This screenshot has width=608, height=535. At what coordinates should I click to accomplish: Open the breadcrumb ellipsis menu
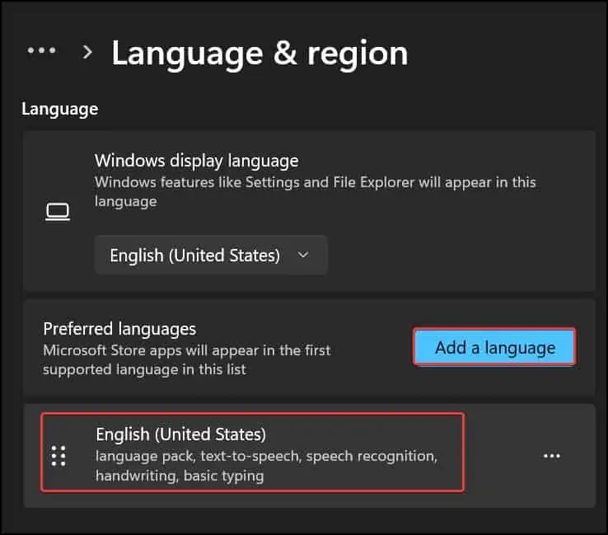coord(41,51)
